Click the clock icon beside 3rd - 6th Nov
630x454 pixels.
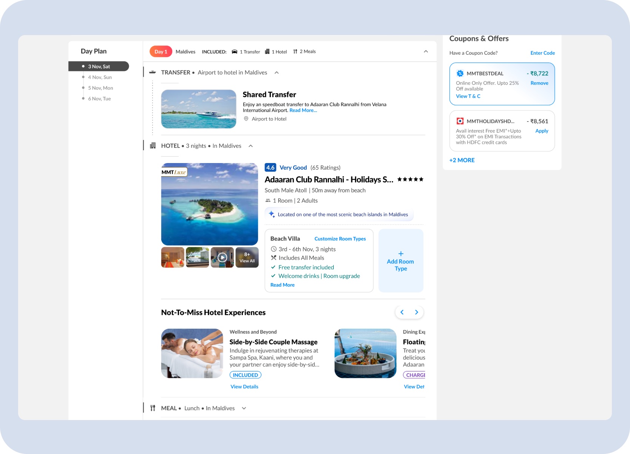click(x=274, y=249)
